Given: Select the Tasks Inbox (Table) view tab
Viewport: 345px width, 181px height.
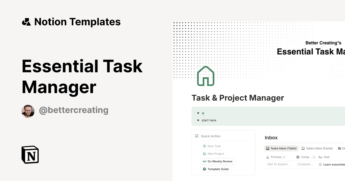Looking at the screenshot, I should coord(281,148).
